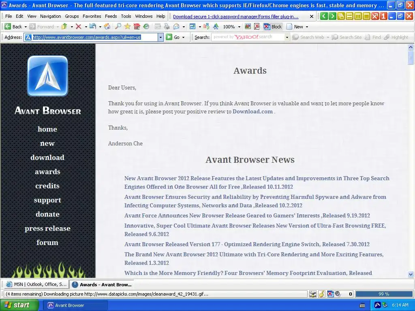Image resolution: width=415 pixels, height=311 pixels.
Task: Open the 'download' sidebar link
Action: pyautogui.click(x=47, y=158)
